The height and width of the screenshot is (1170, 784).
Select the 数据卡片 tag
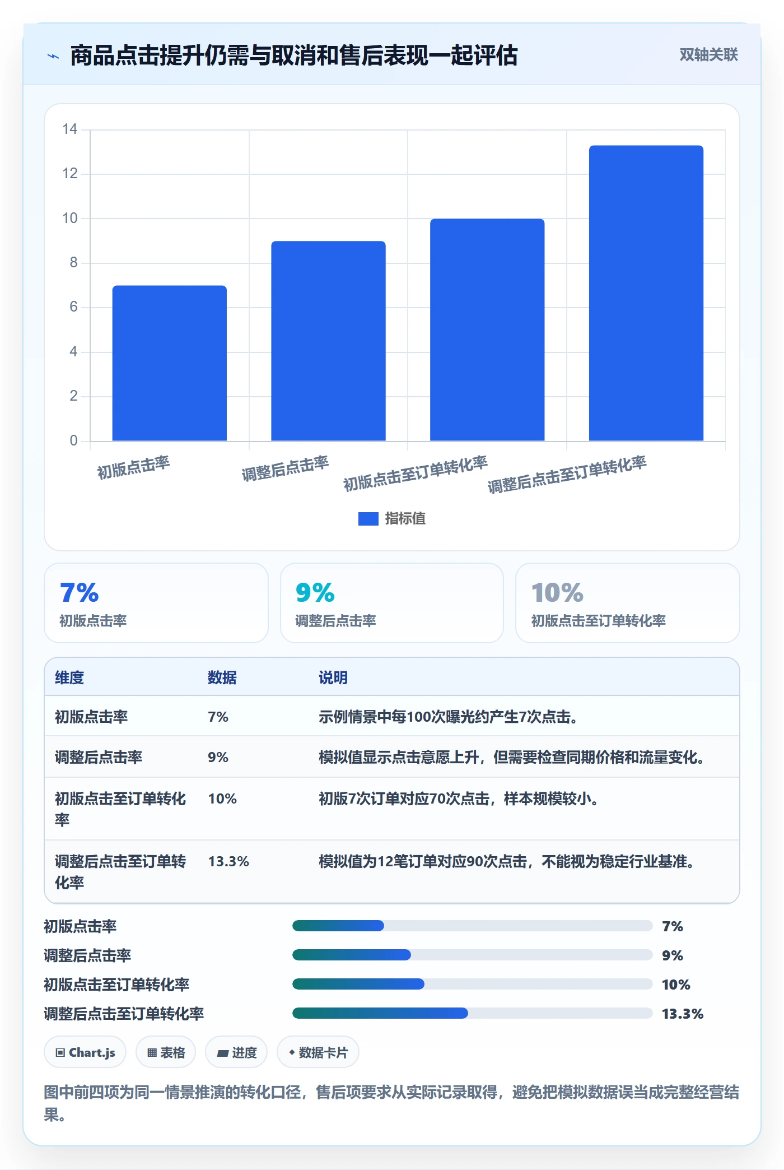(318, 1052)
